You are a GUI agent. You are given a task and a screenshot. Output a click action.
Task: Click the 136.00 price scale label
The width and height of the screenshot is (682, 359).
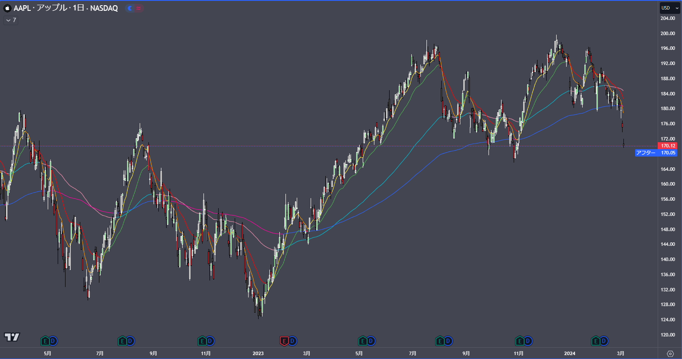click(x=668, y=274)
